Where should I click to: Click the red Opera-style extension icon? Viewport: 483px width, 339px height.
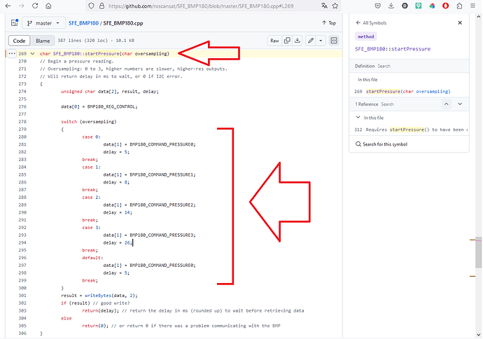(x=445, y=6)
